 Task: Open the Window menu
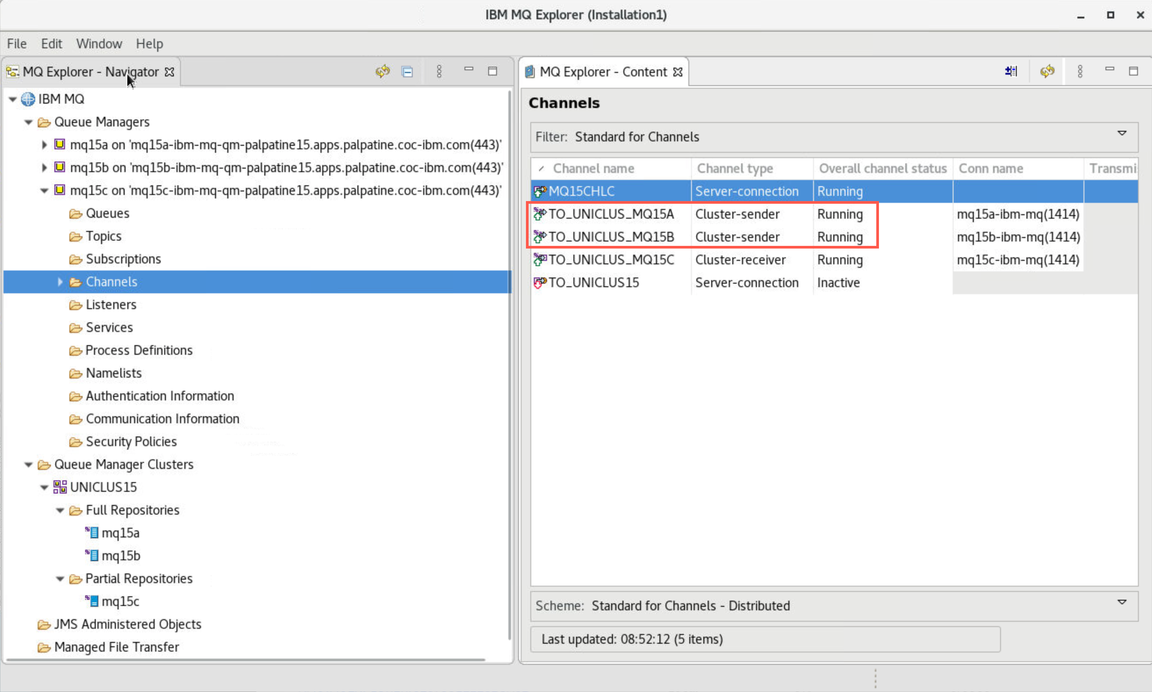tap(99, 44)
